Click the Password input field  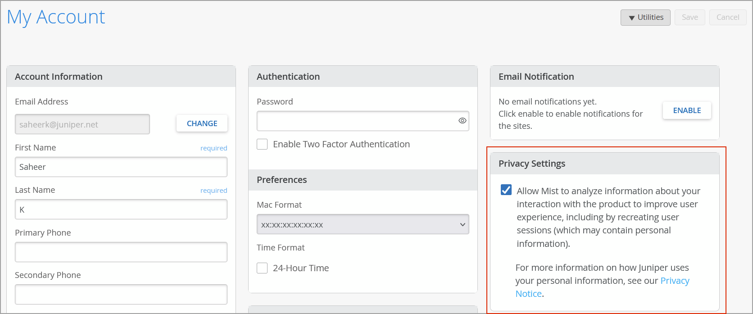point(356,121)
